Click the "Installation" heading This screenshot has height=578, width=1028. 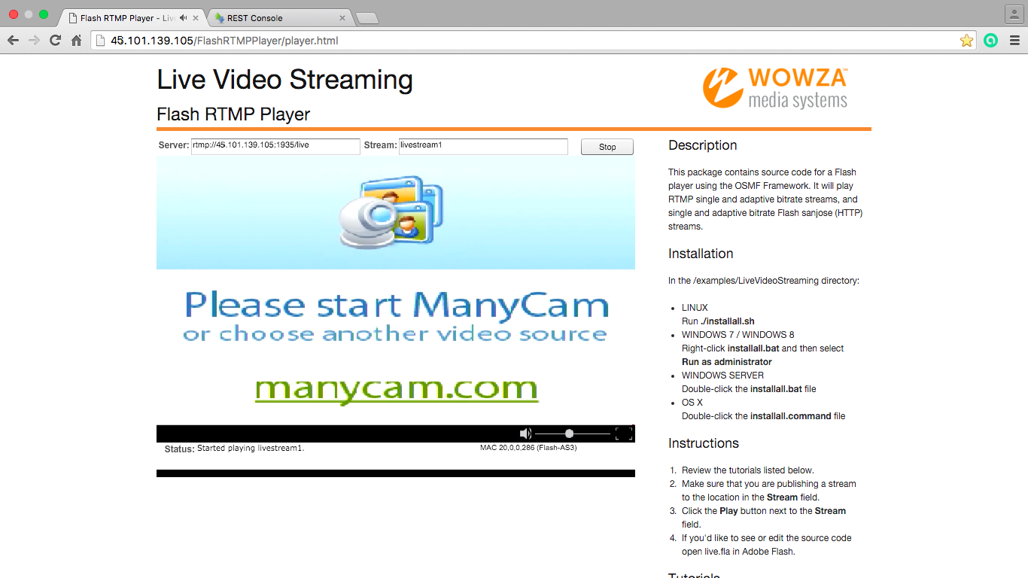tap(701, 254)
